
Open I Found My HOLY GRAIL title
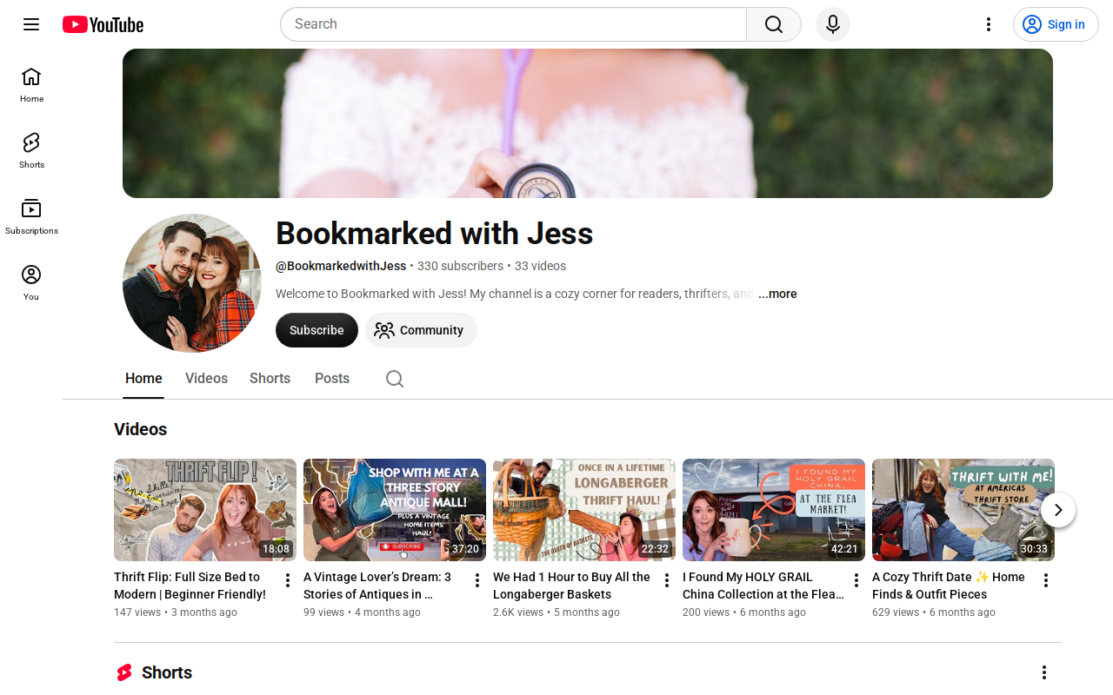pyautogui.click(x=763, y=586)
